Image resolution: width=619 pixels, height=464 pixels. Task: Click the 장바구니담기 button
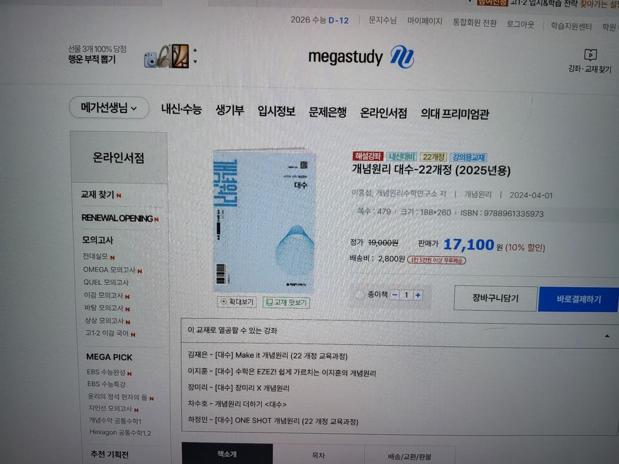(x=495, y=298)
